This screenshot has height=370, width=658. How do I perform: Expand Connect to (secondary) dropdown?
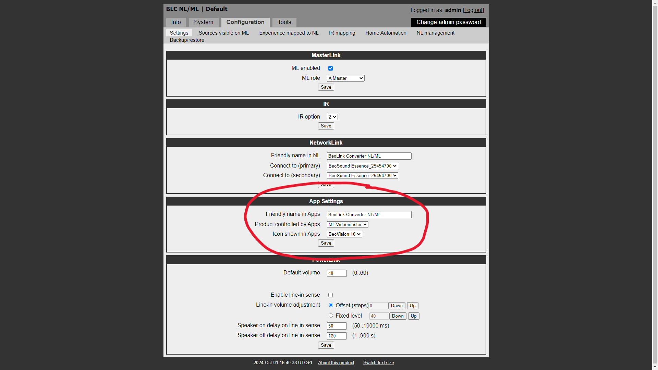[x=362, y=175]
